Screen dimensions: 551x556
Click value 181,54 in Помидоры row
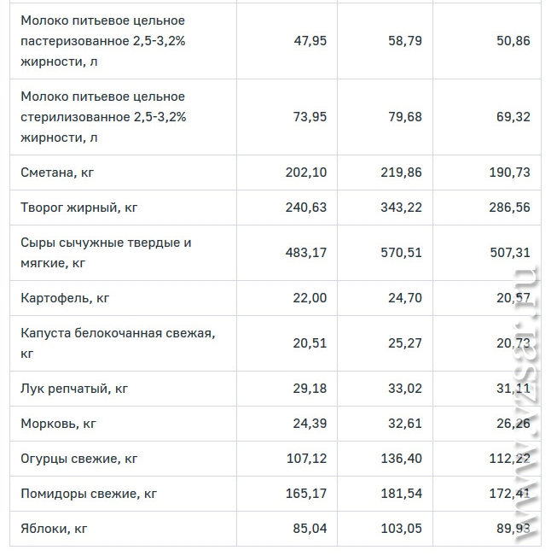click(401, 494)
